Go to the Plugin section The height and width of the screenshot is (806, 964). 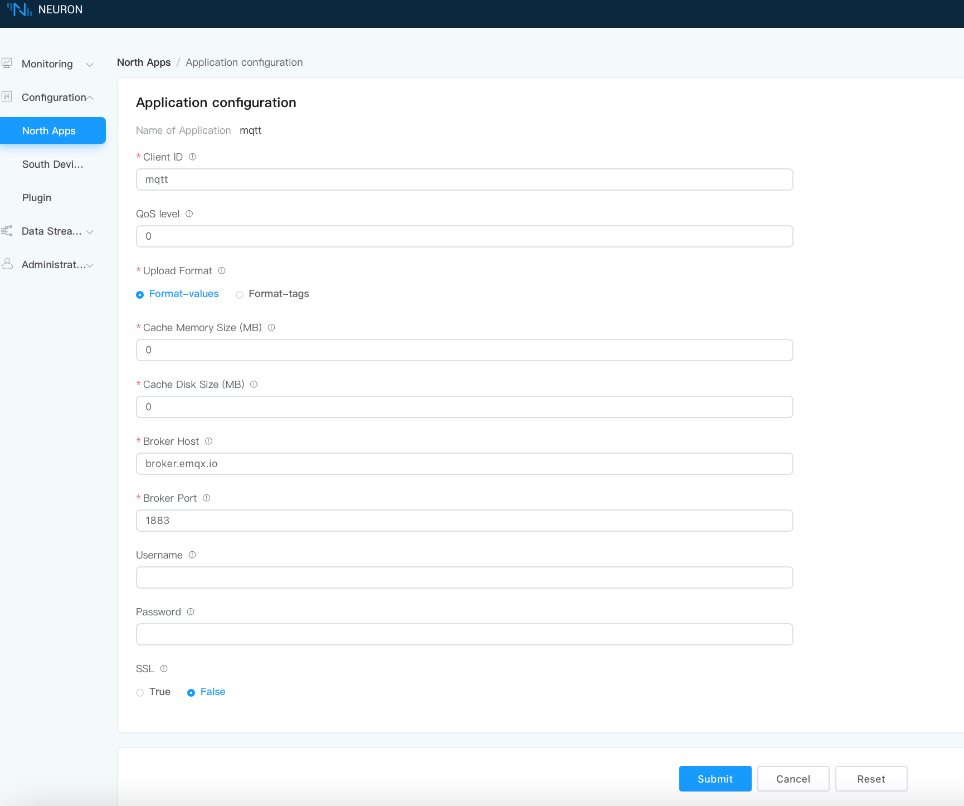pyautogui.click(x=36, y=197)
